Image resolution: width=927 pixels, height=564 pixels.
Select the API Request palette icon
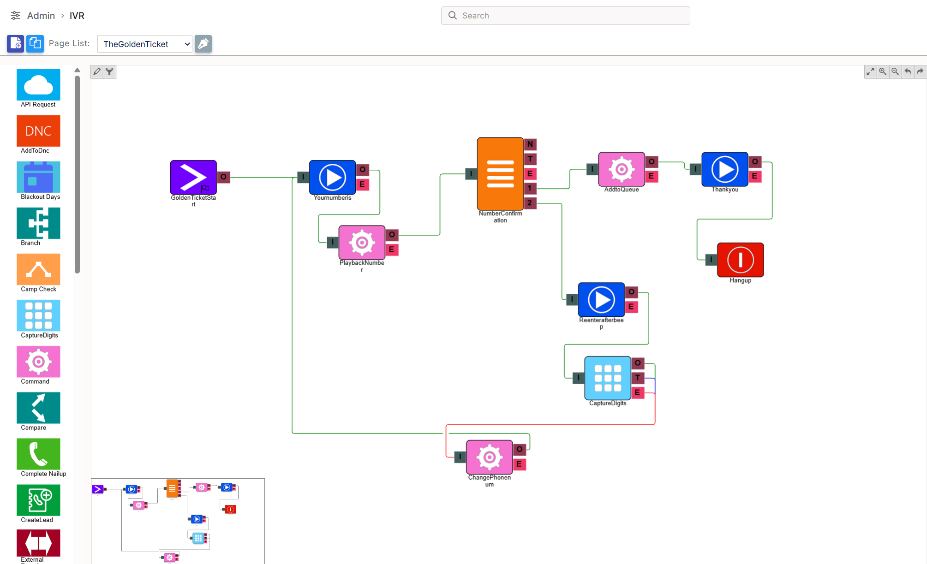coord(38,85)
